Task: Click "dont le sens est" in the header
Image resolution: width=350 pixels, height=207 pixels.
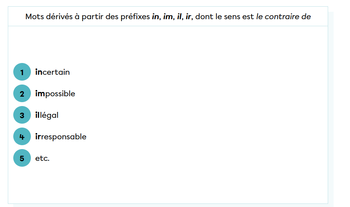Action: (225, 17)
